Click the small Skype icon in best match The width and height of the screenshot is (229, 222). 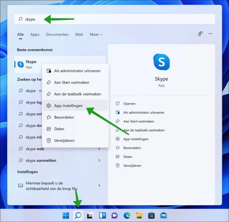click(21, 64)
